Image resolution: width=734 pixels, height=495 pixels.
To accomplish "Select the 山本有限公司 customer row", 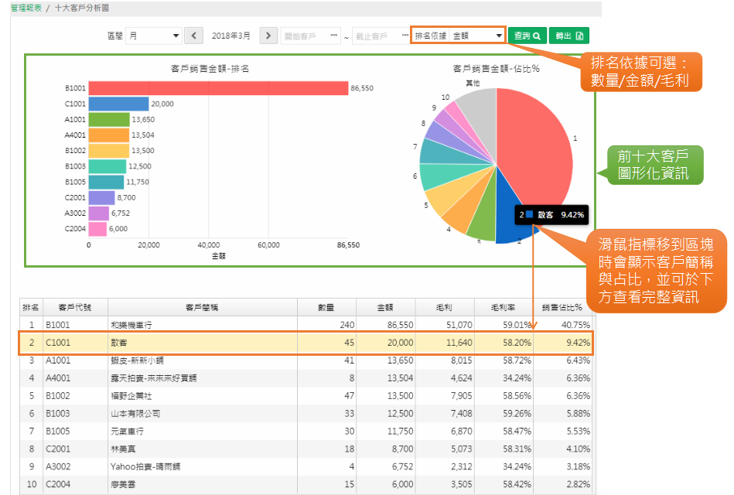I will [201, 414].
